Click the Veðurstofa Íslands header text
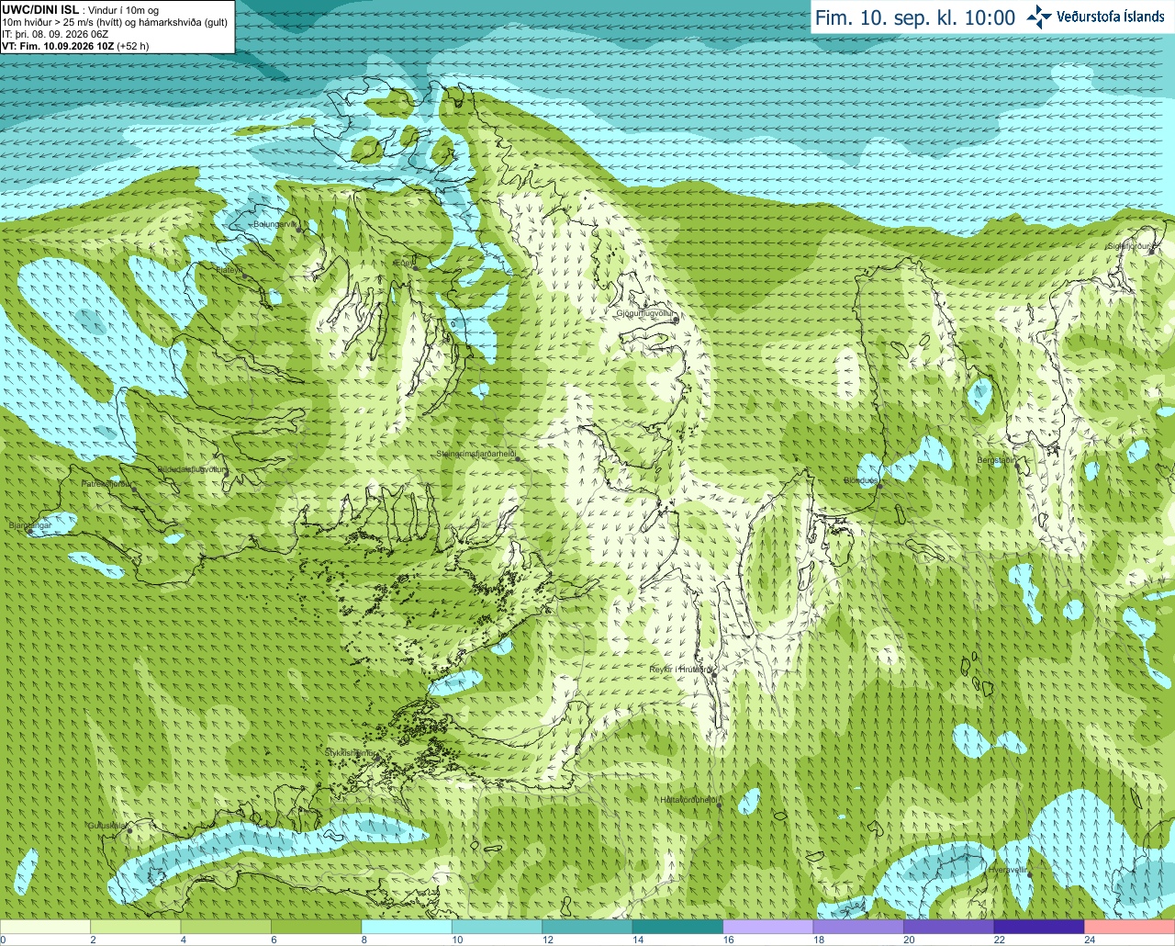The height and width of the screenshot is (946, 1175). [1110, 17]
